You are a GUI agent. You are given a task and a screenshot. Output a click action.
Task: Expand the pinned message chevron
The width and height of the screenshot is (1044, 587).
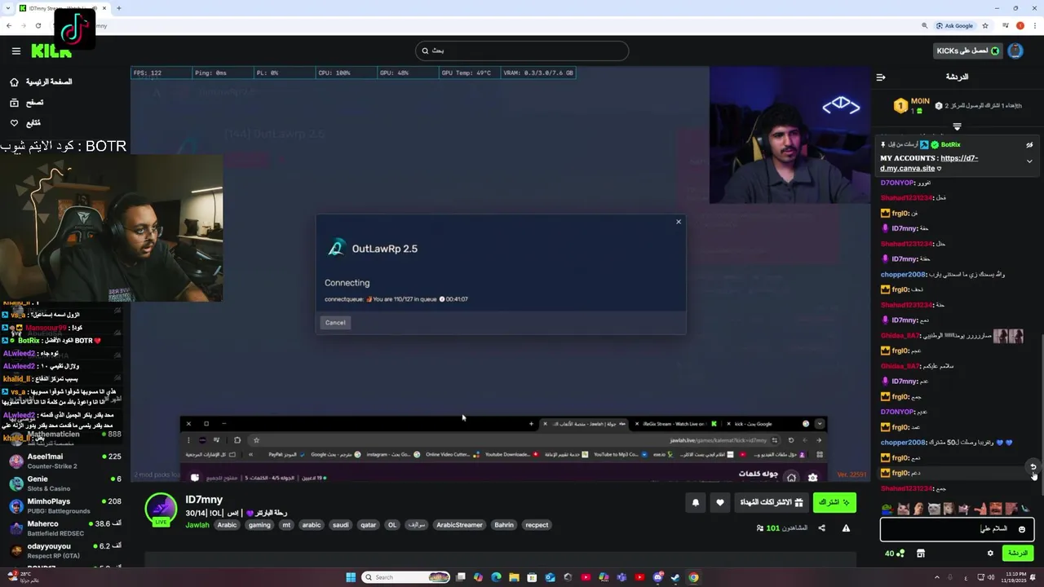[x=1029, y=161]
